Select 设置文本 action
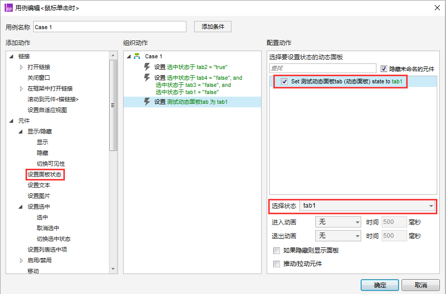This screenshot has height=294, width=446. click(39, 185)
